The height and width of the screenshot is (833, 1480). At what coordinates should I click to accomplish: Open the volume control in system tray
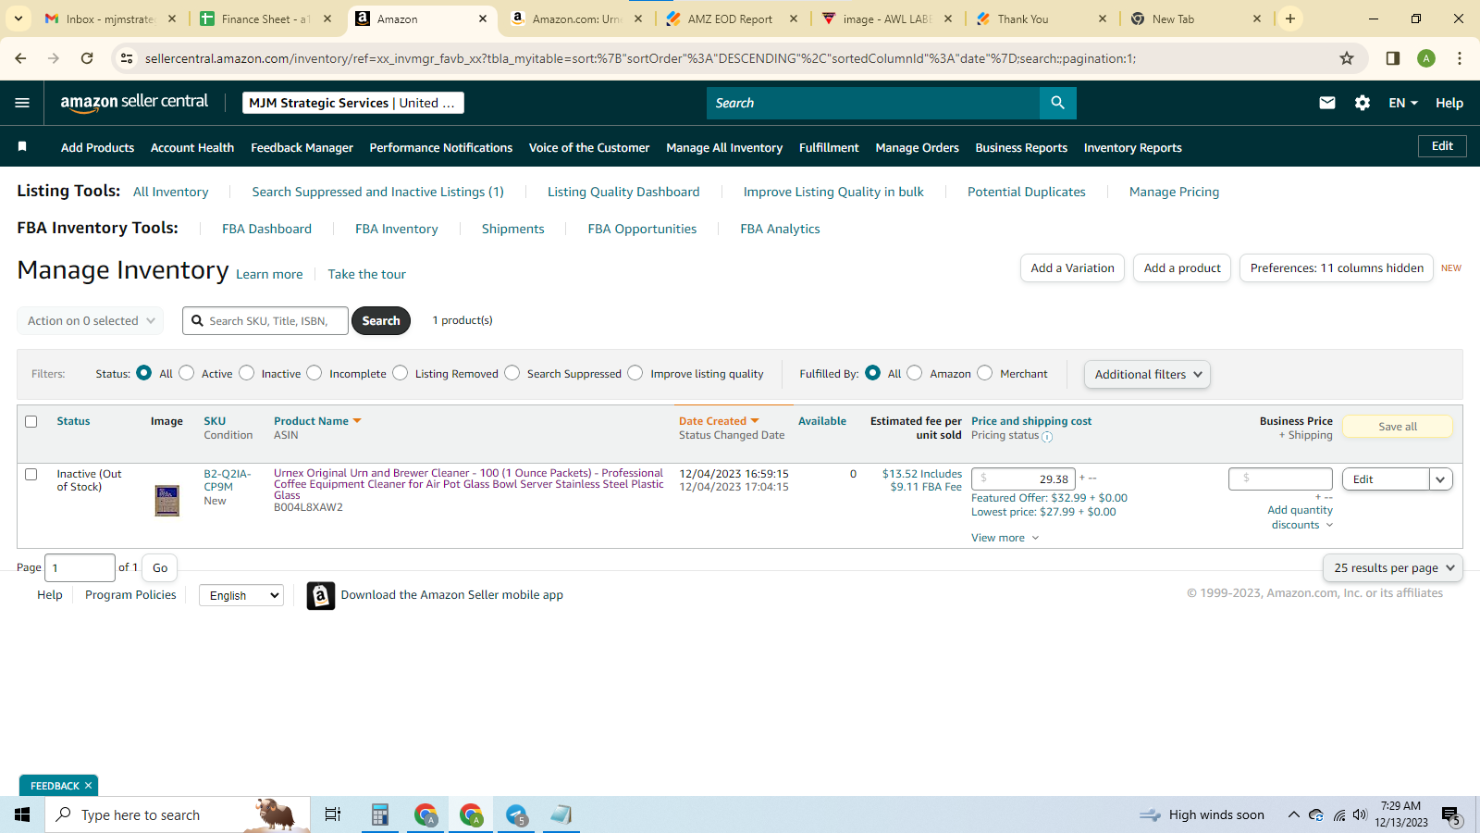(x=1360, y=814)
